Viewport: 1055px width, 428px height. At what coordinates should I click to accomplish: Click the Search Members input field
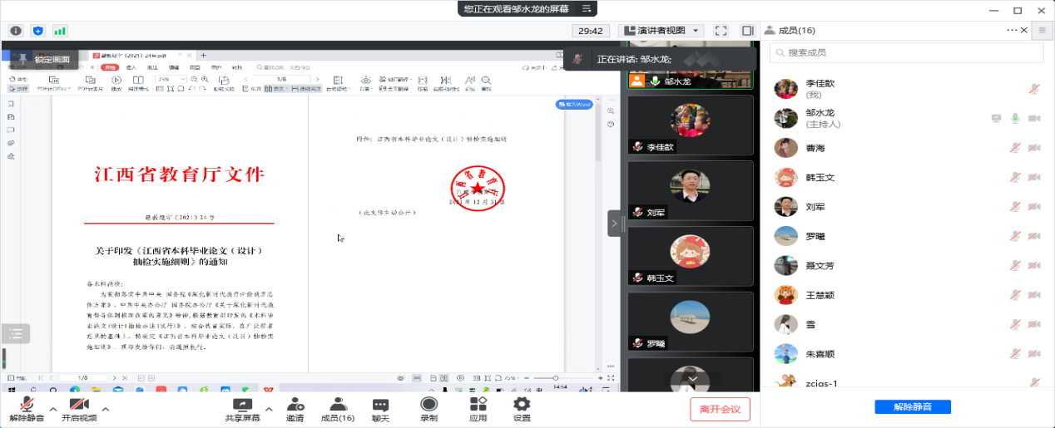click(907, 53)
